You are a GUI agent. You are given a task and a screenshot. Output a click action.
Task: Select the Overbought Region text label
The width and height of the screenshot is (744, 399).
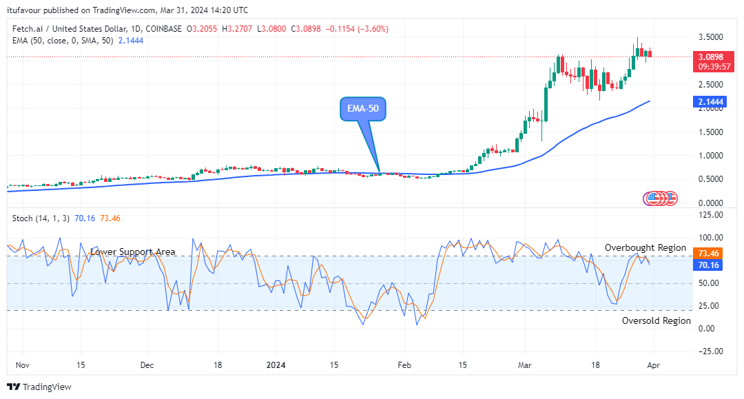pos(645,247)
